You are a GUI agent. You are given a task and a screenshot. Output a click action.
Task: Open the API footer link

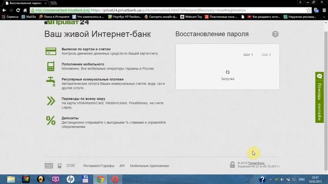coord(122,166)
